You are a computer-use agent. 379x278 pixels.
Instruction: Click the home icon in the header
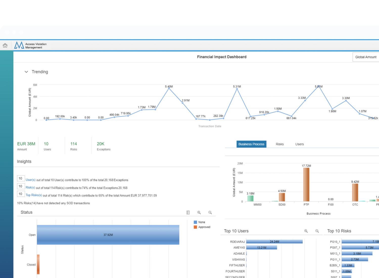tap(5, 45)
